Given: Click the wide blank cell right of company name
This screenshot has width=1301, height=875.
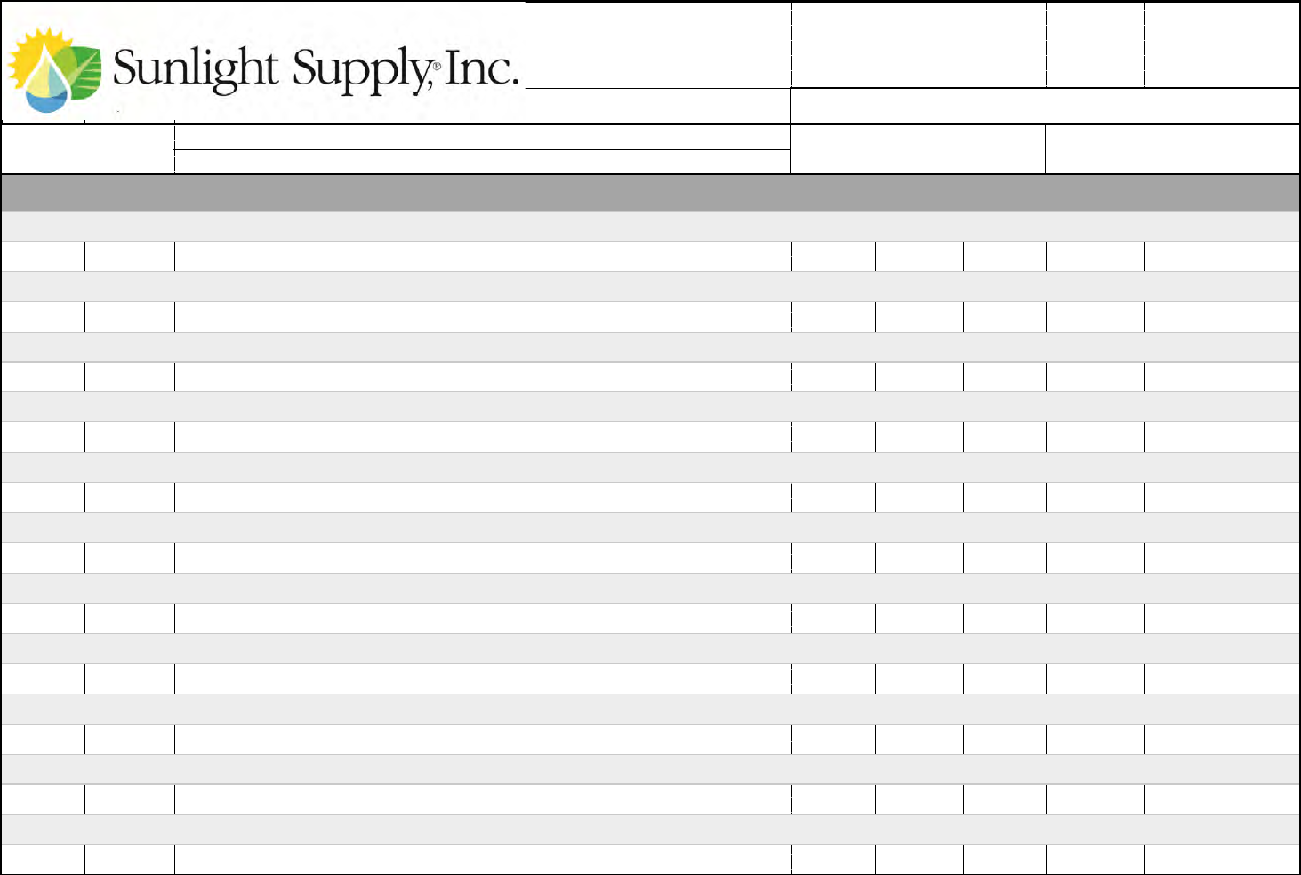Looking at the screenshot, I should (918, 44).
